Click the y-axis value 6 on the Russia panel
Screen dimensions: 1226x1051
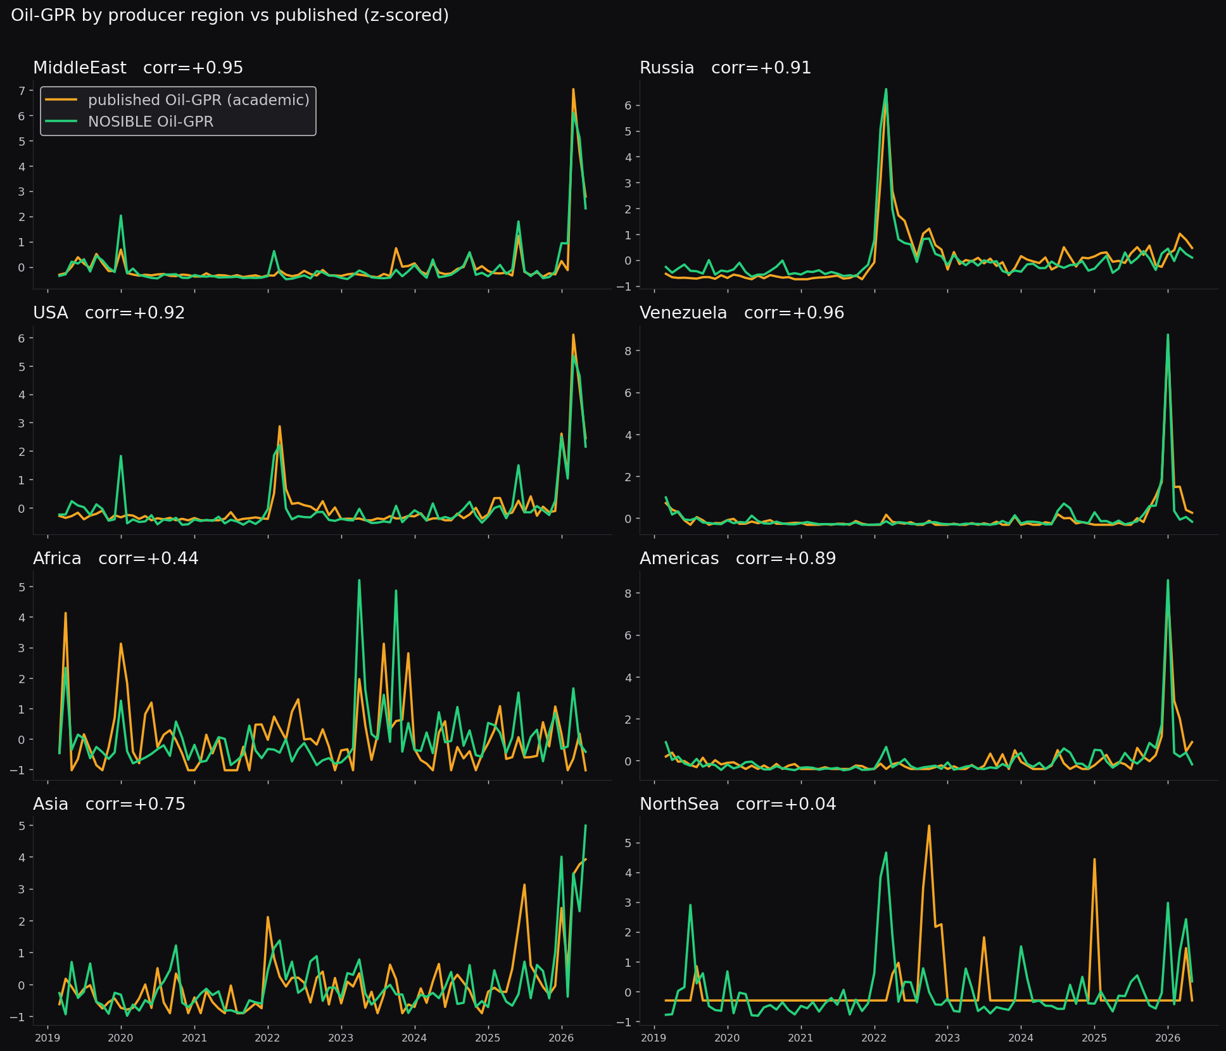coord(629,105)
